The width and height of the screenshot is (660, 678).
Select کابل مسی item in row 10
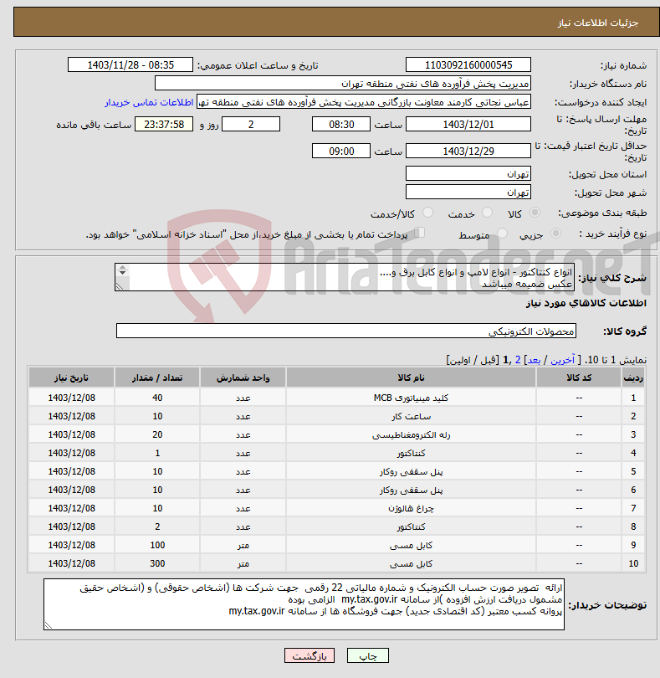411,564
